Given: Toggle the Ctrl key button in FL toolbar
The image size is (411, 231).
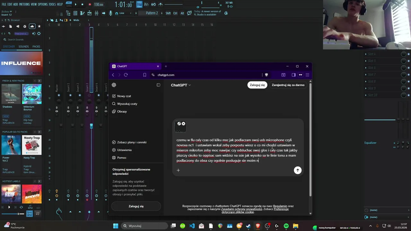Looking at the screenshot, I should click(x=175, y=13).
